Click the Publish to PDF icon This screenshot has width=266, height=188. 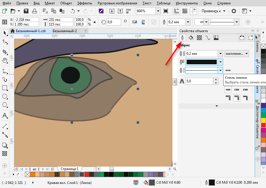tap(129, 11)
